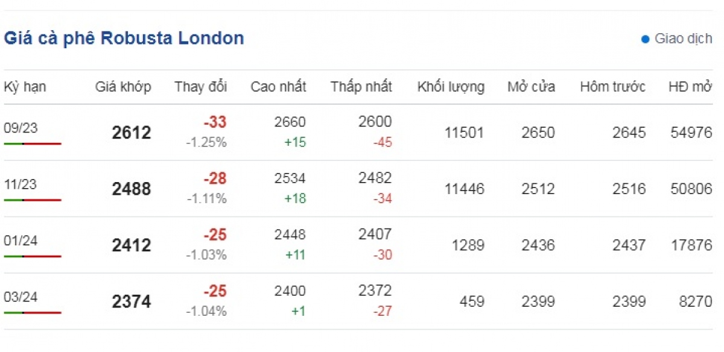Click the matched price 2374
Image resolution: width=724 pixels, height=352 pixels.
132,302
